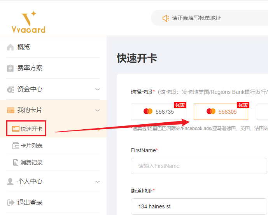
Task: Expand the 资金中心 chevron
Action: [98, 89]
